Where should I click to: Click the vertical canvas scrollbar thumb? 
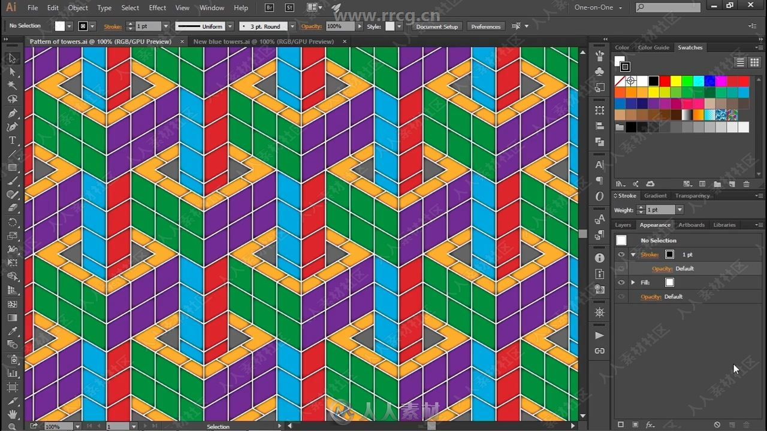[x=582, y=233]
